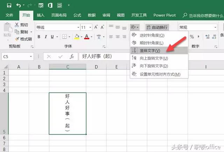The image size is (224, 152).
Task: Click the Orientation button in ribbon
Action: point(134,27)
